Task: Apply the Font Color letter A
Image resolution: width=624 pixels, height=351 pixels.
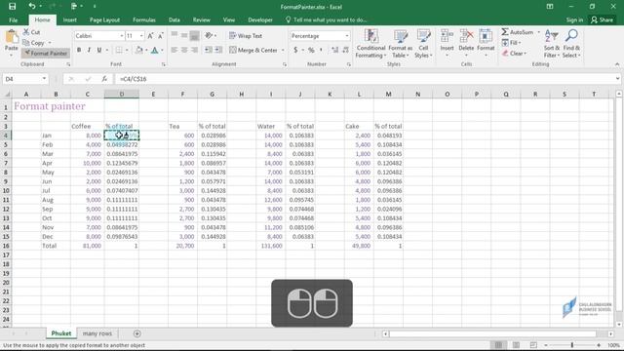Action: click(155, 50)
